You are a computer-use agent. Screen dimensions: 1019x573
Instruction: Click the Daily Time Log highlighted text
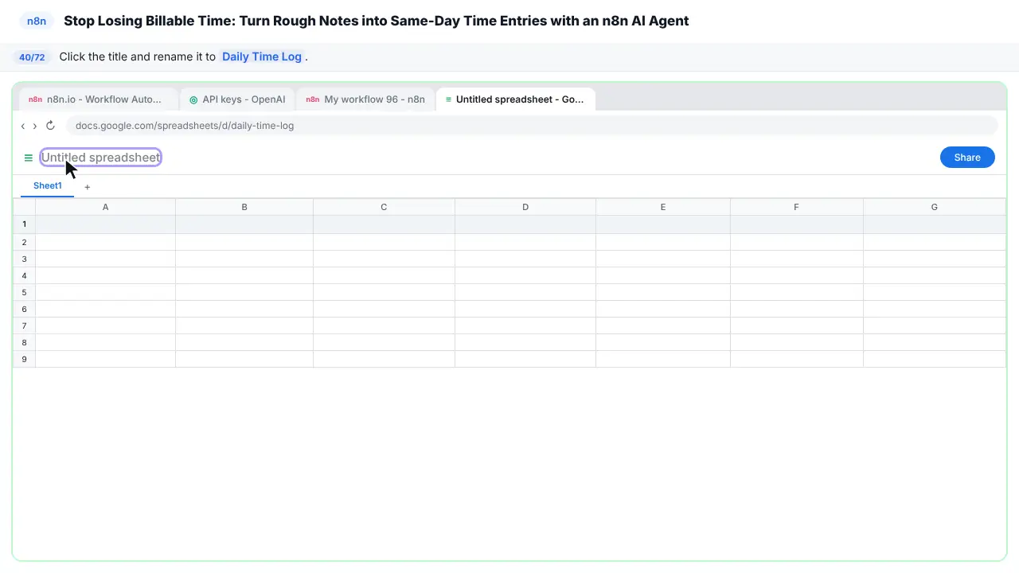click(262, 57)
